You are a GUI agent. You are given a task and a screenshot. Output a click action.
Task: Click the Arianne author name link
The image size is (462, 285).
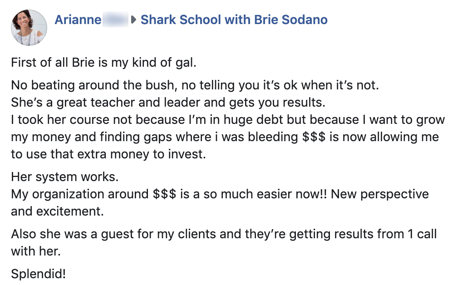click(x=78, y=20)
